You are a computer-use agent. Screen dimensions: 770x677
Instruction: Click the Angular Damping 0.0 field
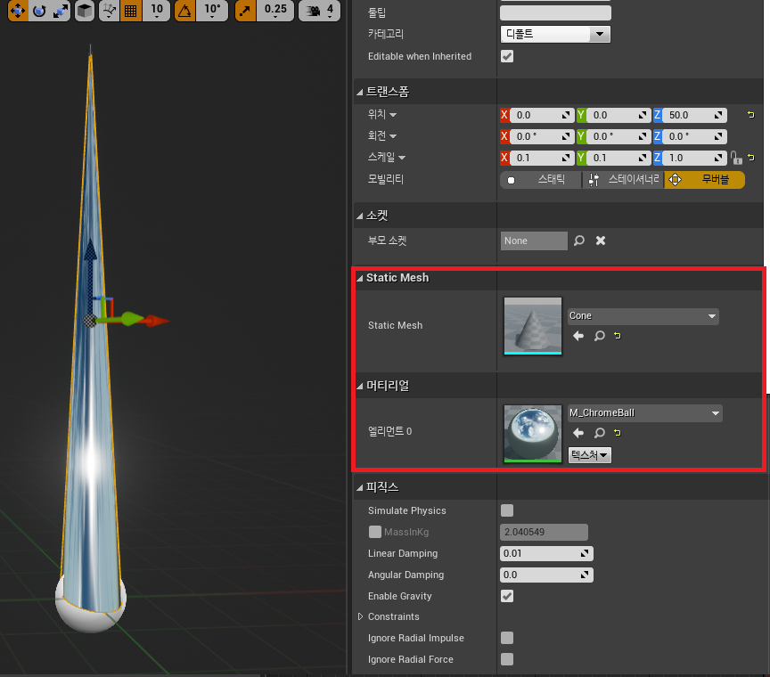pos(546,575)
